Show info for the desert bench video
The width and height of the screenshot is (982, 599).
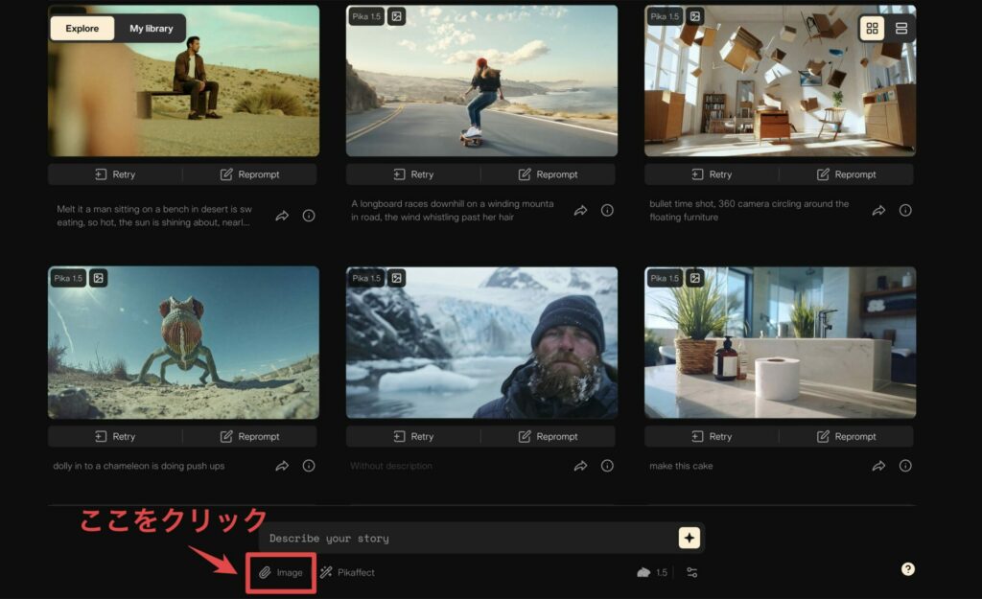309,216
